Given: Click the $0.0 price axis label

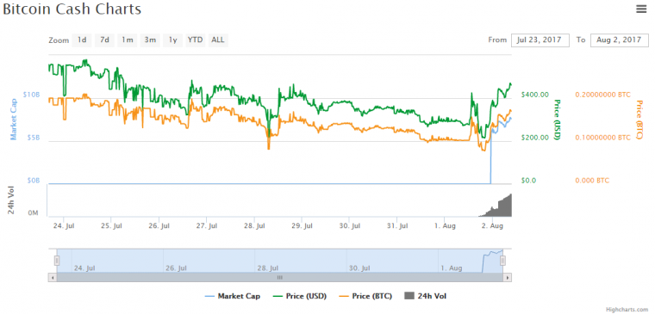Looking at the screenshot, I should 529,181.
